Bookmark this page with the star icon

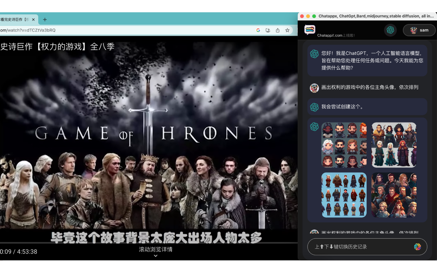[287, 30]
